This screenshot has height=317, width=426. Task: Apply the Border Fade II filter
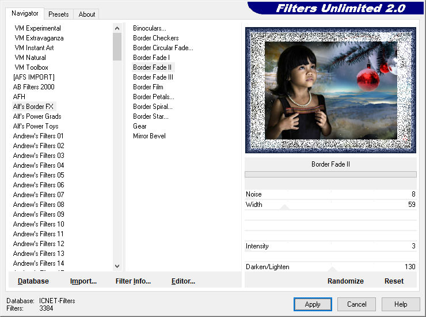pyautogui.click(x=313, y=304)
